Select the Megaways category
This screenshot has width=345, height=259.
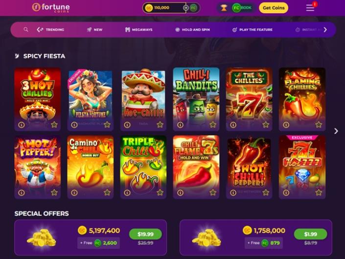pyautogui.click(x=138, y=30)
